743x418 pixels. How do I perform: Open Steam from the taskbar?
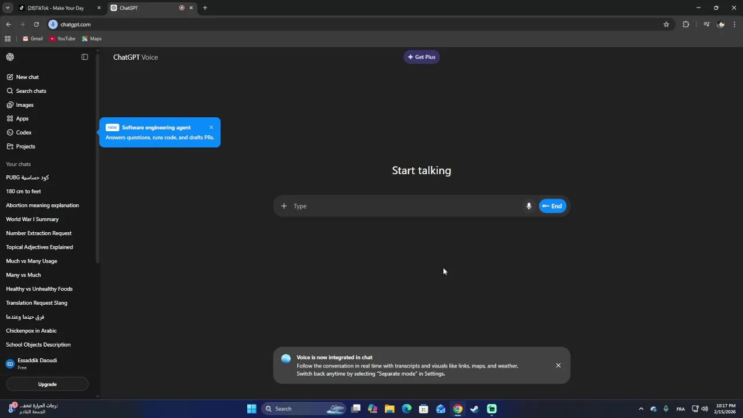[x=474, y=409]
